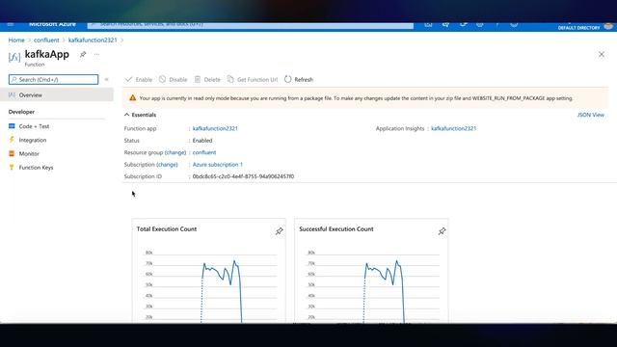Open Function app kafkafunction2321 link
Viewport: 617px width, 347px height.
click(215, 128)
